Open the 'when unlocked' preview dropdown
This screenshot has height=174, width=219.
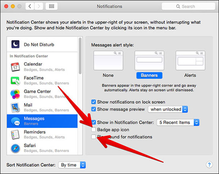pyautogui.click(x=168, y=109)
